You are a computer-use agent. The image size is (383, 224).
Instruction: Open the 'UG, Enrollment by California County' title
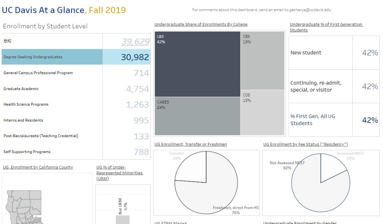(x=38, y=167)
